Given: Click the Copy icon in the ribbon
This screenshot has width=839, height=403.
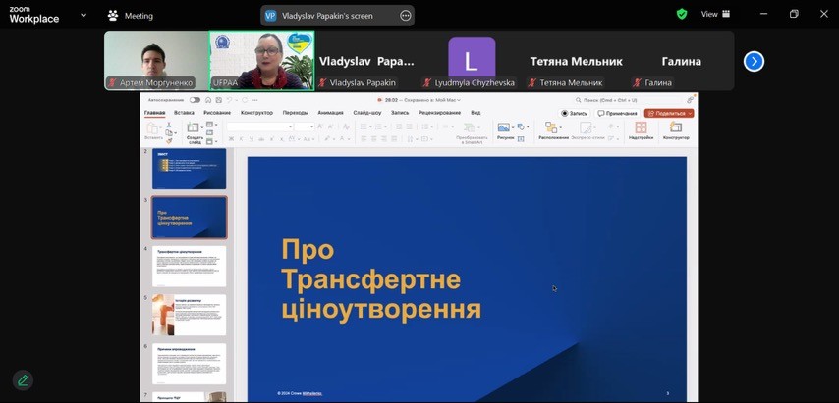Looking at the screenshot, I should 169,132.
